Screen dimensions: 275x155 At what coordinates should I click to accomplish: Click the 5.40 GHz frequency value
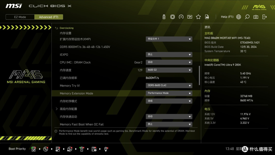pos(245,73)
